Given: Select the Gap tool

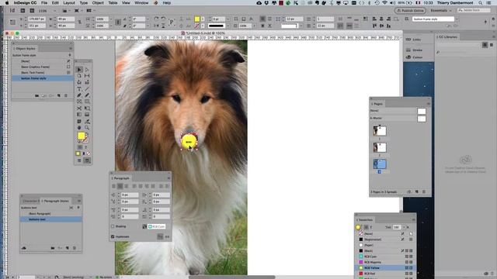Looking at the screenshot, I should pos(87,76).
